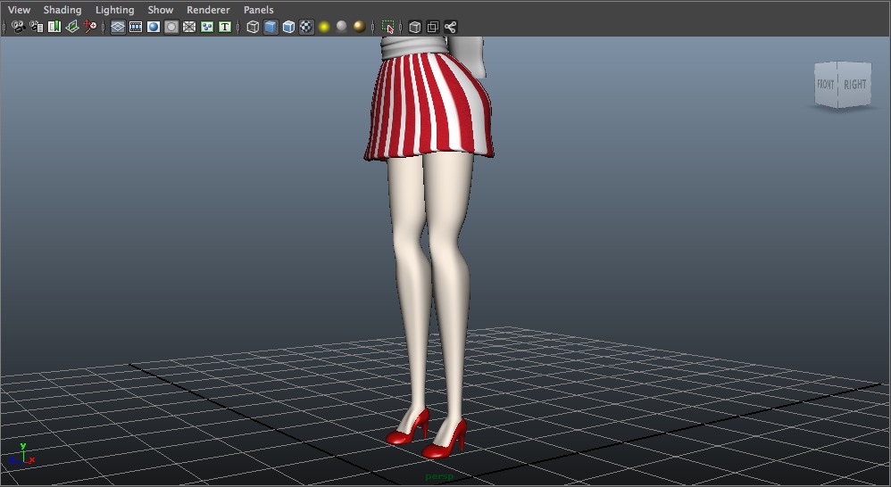Toggle the safe title T icon

click(225, 27)
